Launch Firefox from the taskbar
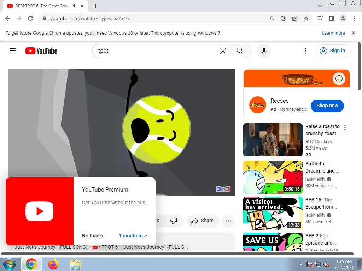The image size is (362, 271). (x=53, y=264)
